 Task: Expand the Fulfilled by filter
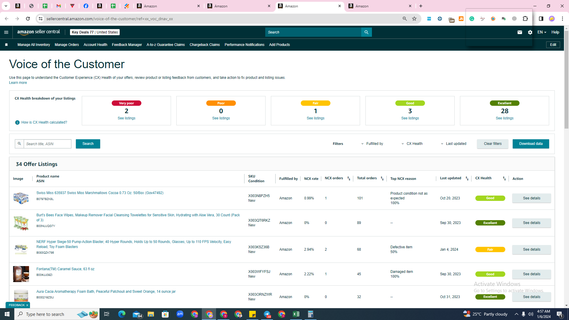(x=372, y=144)
